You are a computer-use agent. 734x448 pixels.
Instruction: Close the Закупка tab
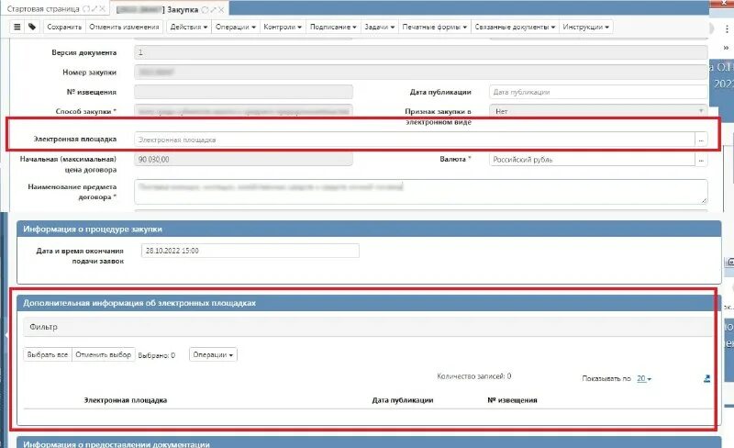pos(221,10)
